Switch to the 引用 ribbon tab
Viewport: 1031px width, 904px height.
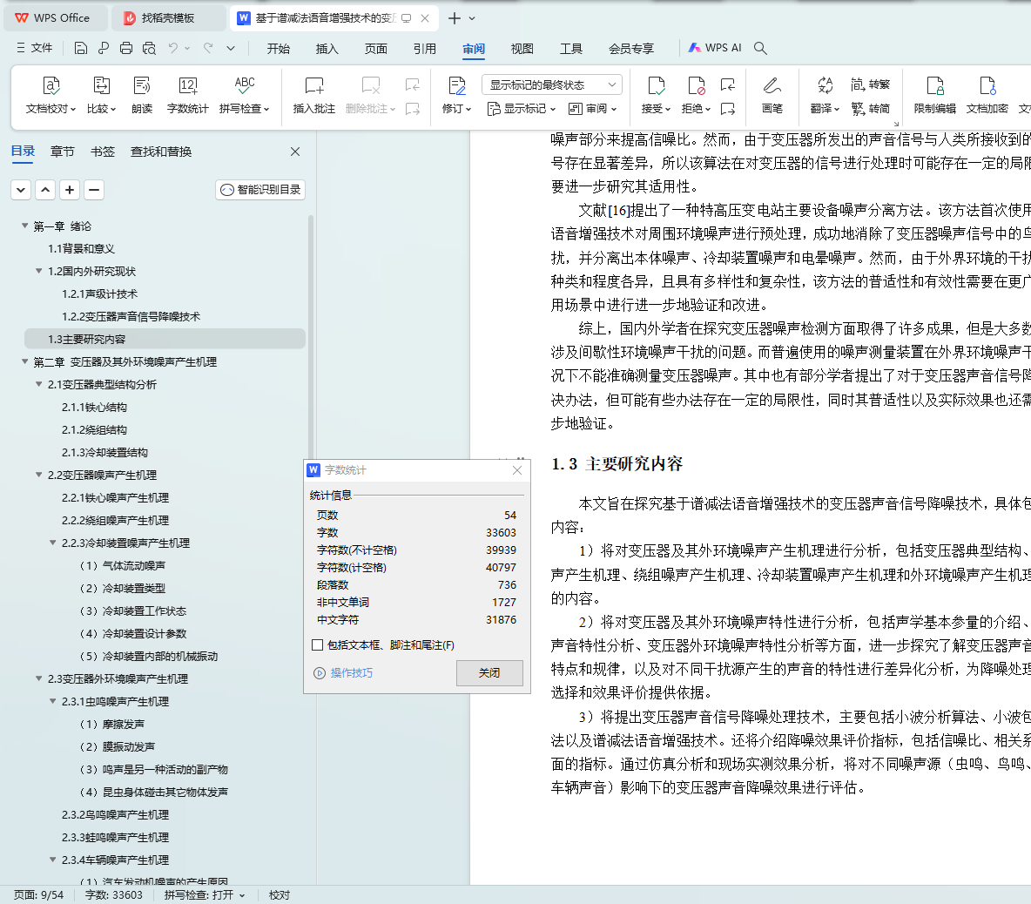click(425, 49)
